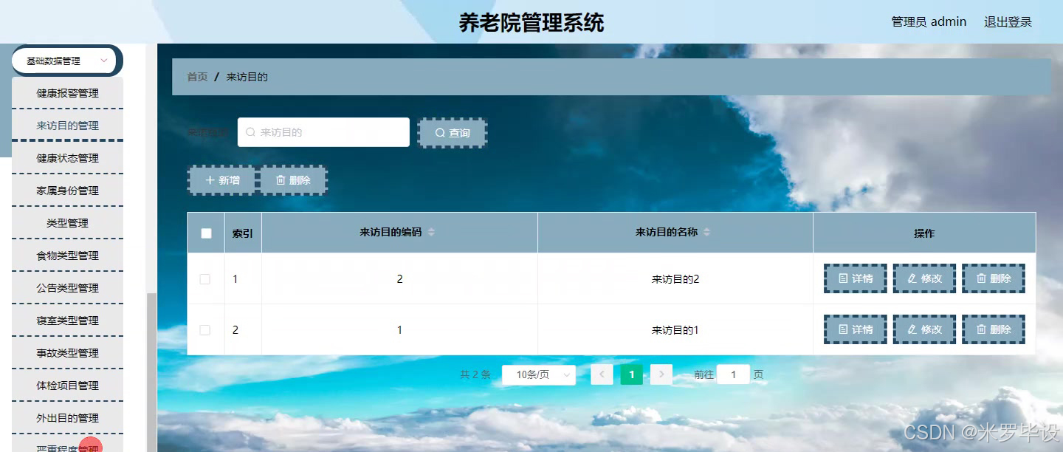The height and width of the screenshot is (452, 1063).
Task: Click 退出登录 to log out
Action: click(1007, 21)
